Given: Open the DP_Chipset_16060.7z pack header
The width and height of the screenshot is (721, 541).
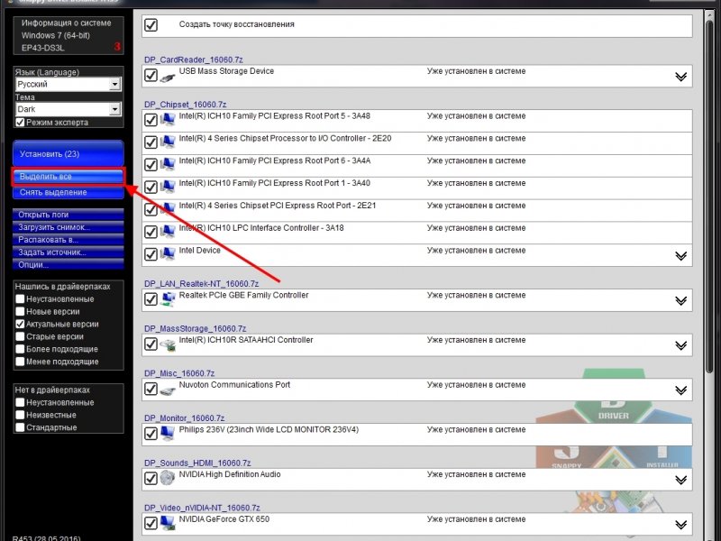Looking at the screenshot, I should 186,105.
